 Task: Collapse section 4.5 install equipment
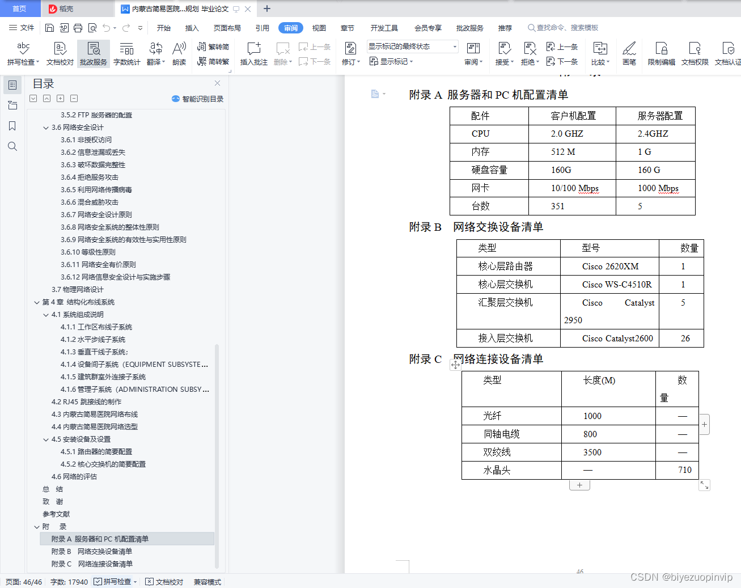pyautogui.click(x=46, y=439)
